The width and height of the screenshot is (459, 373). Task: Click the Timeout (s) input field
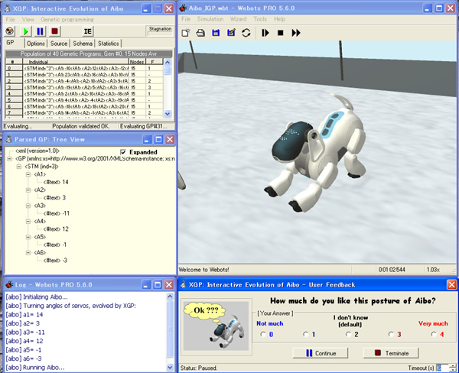pyautogui.click(x=442, y=368)
